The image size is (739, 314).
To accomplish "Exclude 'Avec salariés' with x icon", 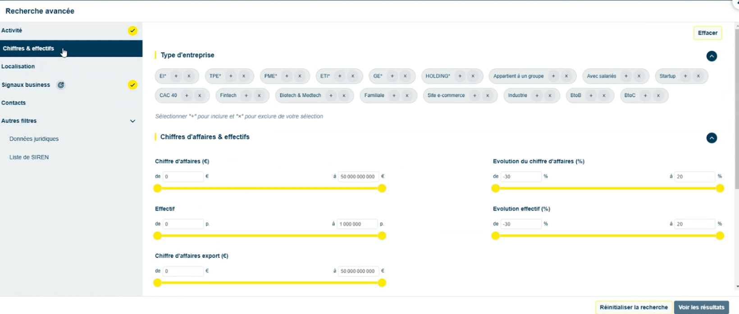I will [639, 76].
